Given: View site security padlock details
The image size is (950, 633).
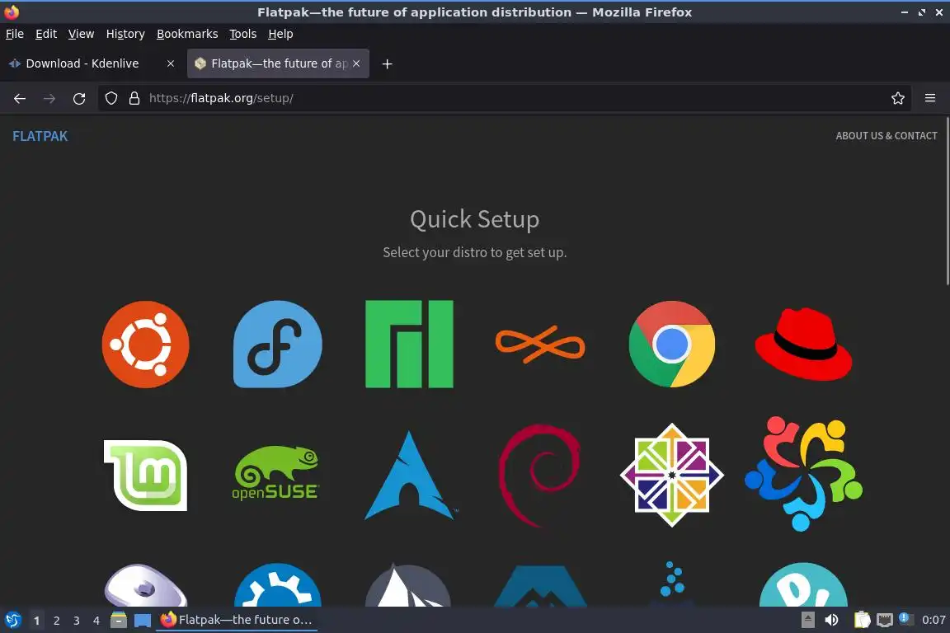Looking at the screenshot, I should coord(134,98).
